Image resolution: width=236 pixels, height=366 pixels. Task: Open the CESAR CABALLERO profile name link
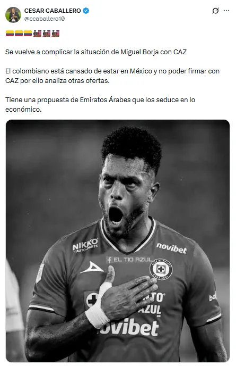[x=53, y=11]
